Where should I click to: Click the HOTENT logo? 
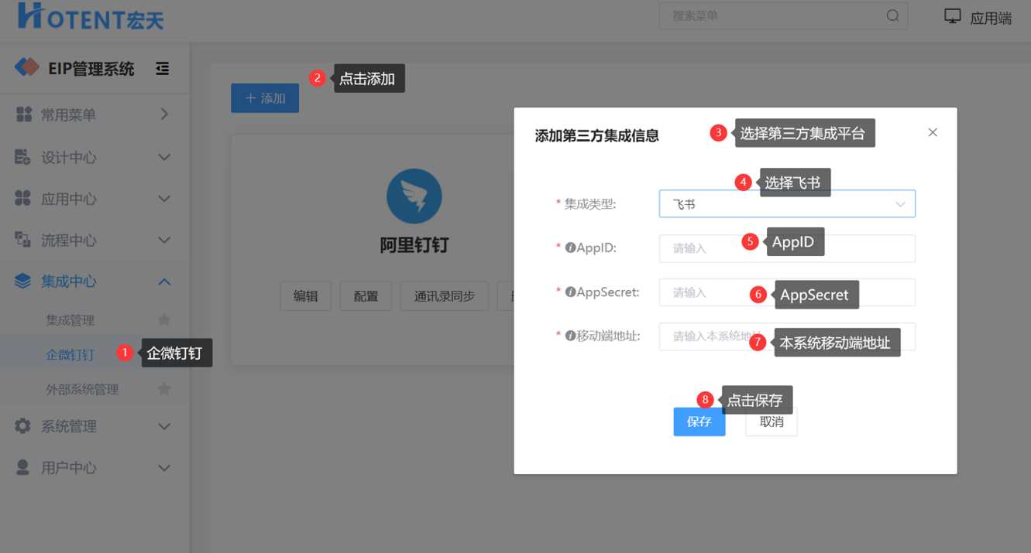coord(90,15)
